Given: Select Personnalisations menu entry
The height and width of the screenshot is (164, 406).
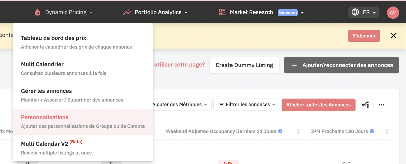Looking at the screenshot, I should click(83, 122).
